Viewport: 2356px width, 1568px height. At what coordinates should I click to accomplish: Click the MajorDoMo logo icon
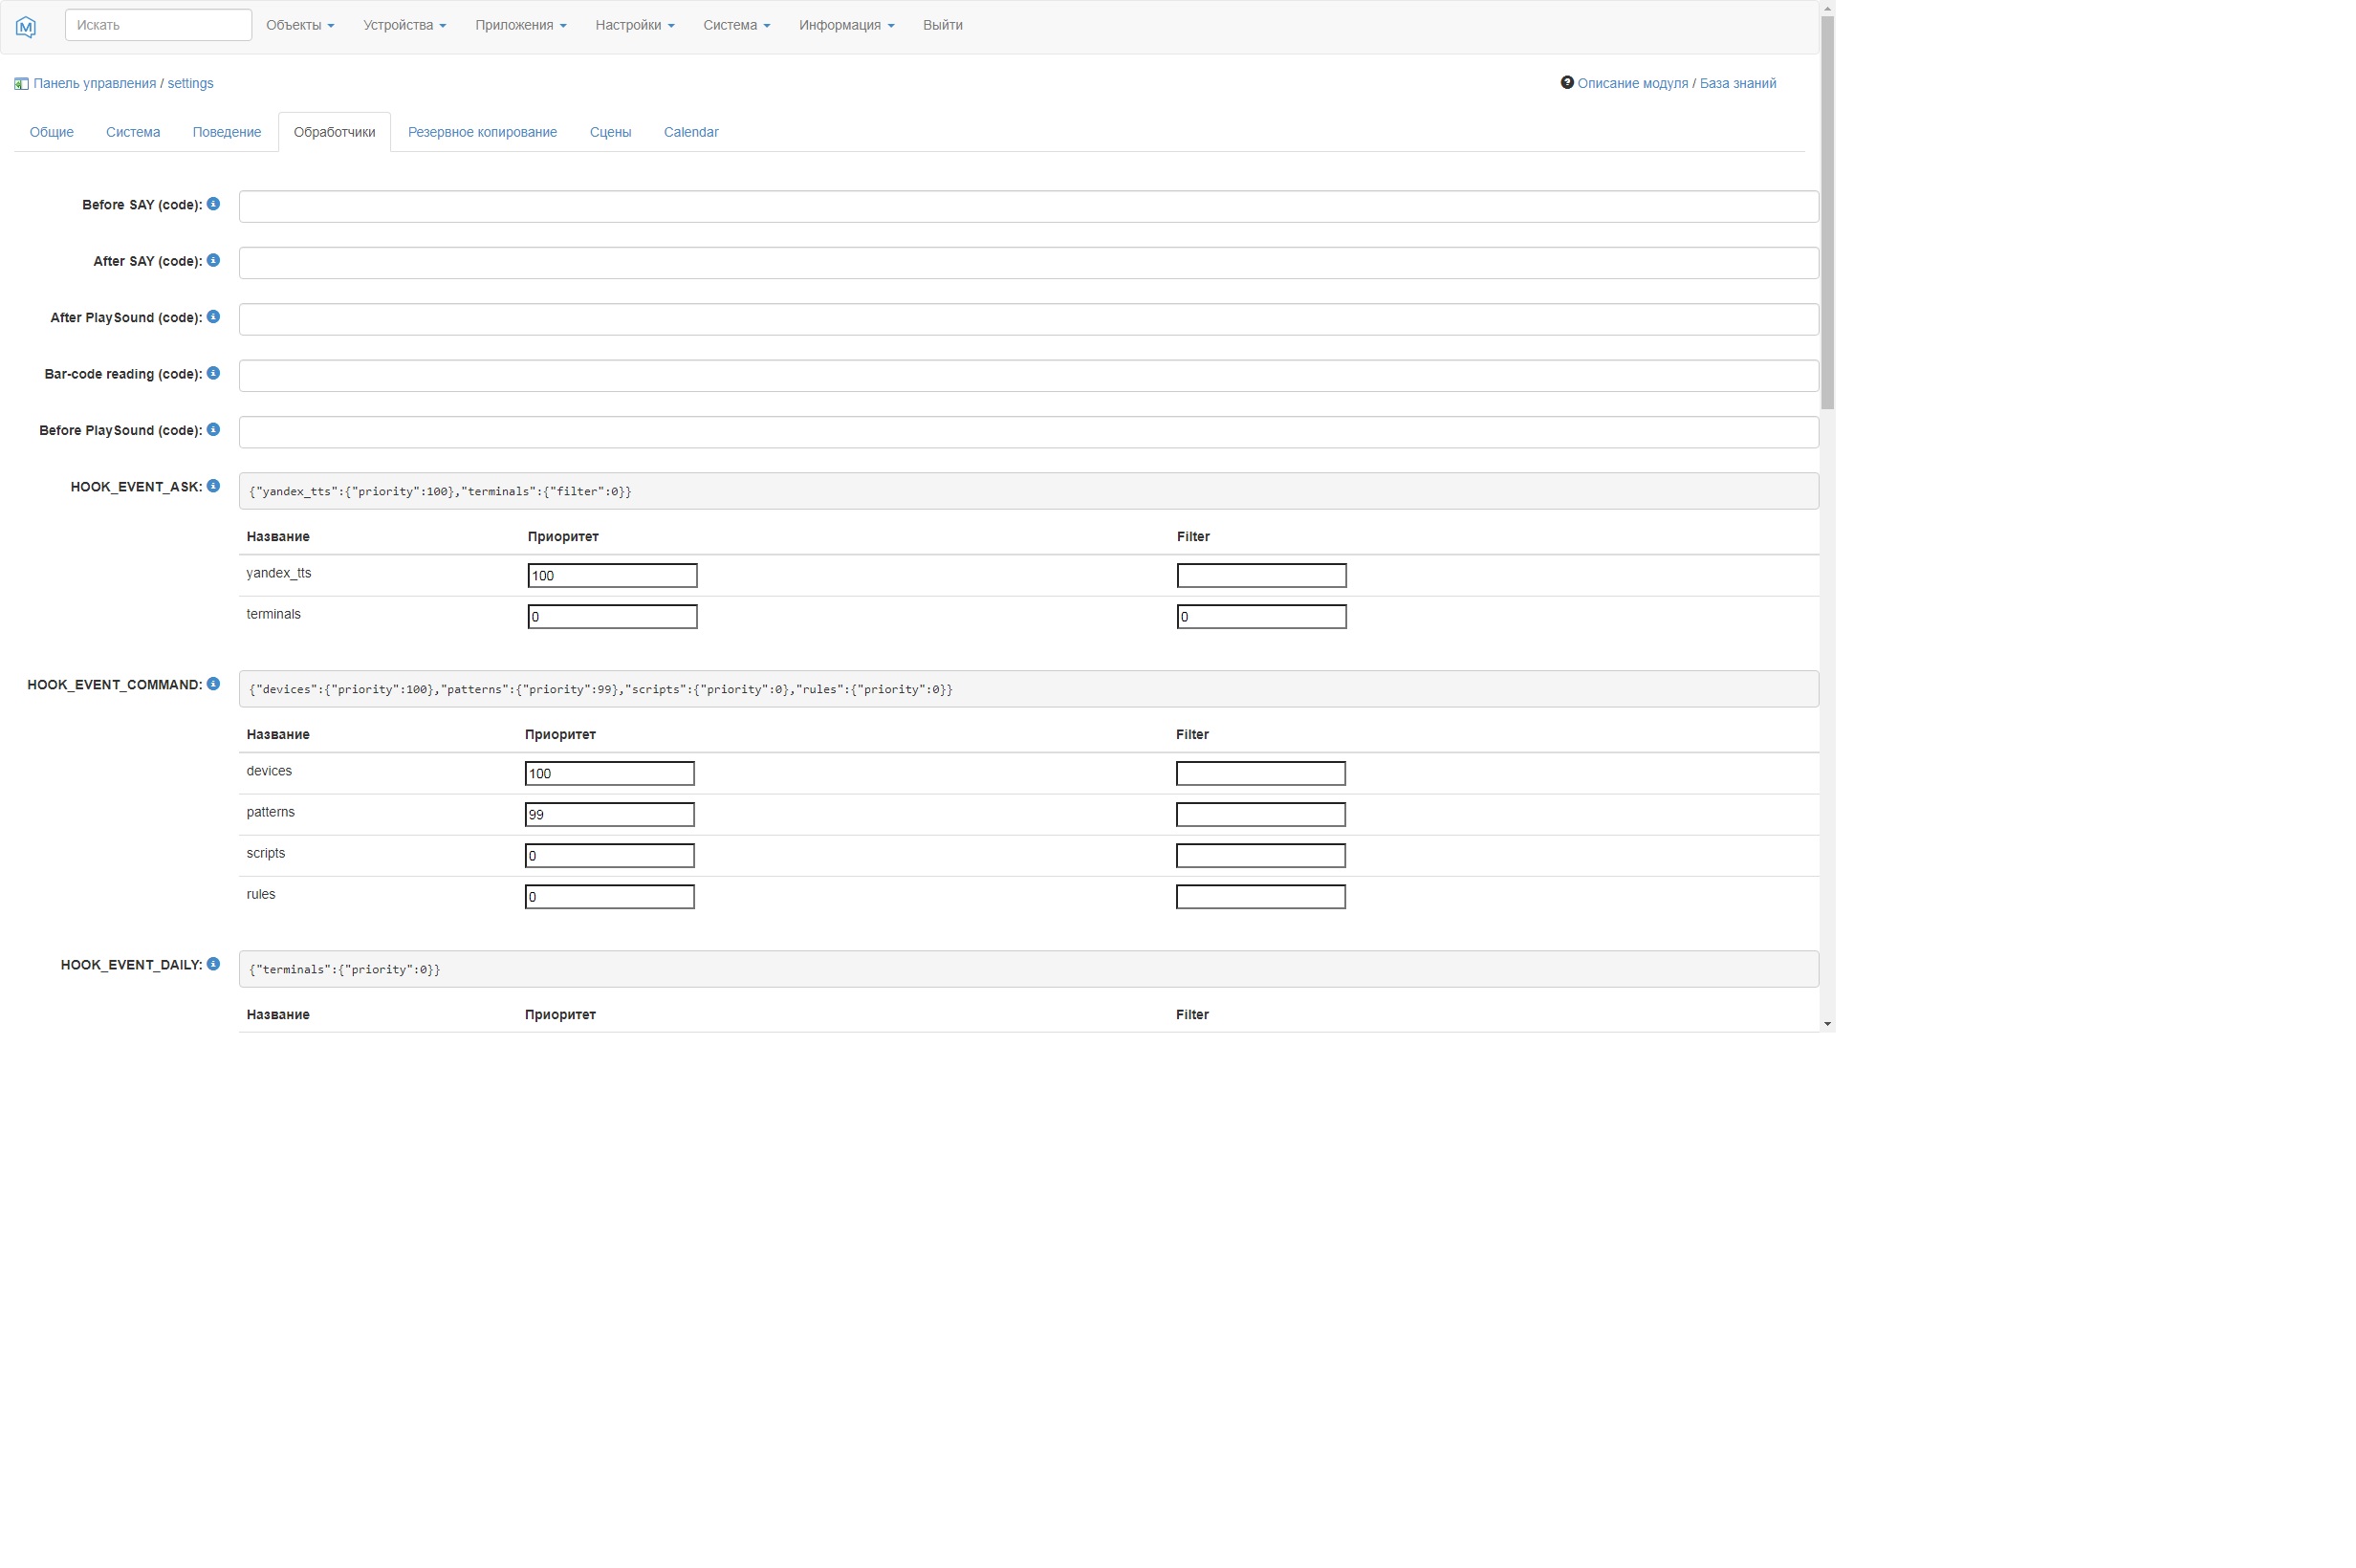pyautogui.click(x=24, y=26)
